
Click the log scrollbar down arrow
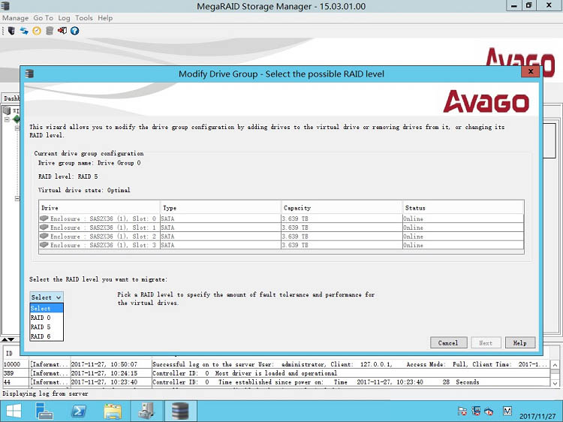[555, 383]
